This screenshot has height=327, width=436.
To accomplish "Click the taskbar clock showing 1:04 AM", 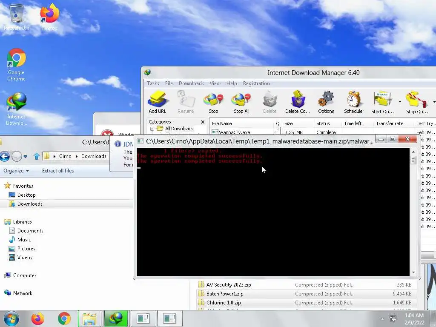I will [x=414, y=318].
